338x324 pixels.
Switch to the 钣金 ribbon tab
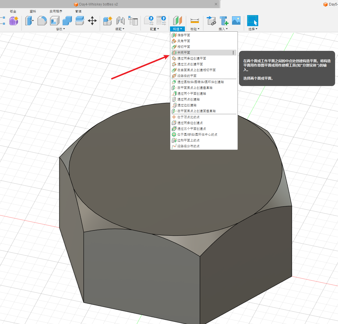pyautogui.click(x=13, y=11)
